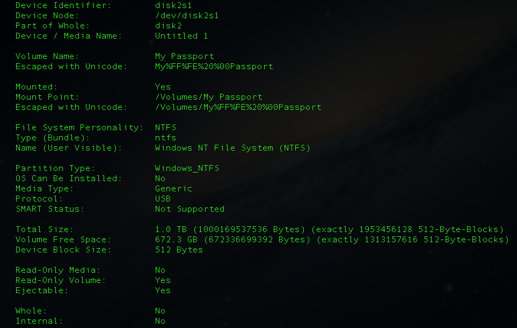Viewport: 517px width, 328px height.
Task: Select Windows NT File System (NTFS) text
Action: tap(233, 148)
